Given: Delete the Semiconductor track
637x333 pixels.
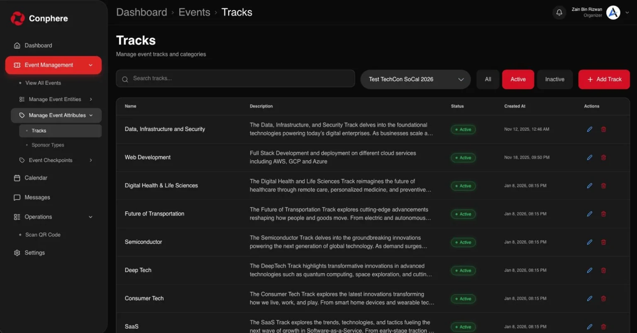Looking at the screenshot, I should click(603, 242).
